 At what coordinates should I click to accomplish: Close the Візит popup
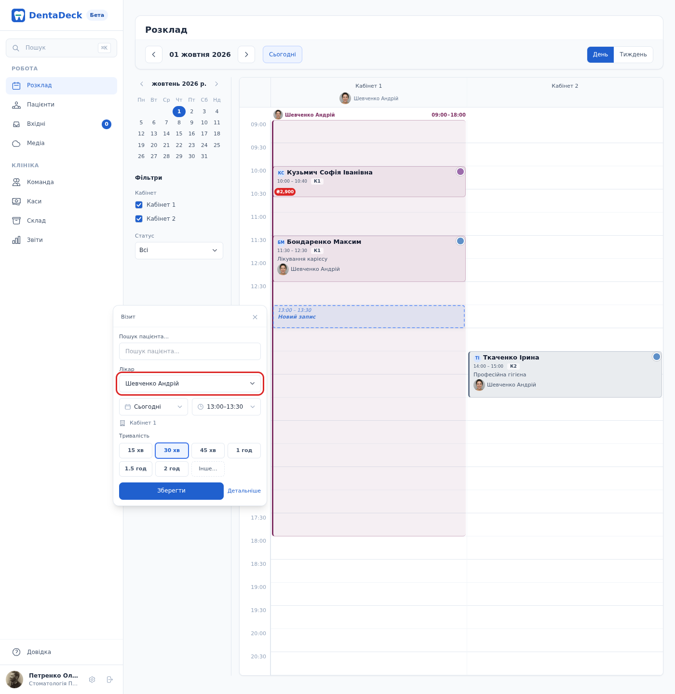(x=255, y=317)
